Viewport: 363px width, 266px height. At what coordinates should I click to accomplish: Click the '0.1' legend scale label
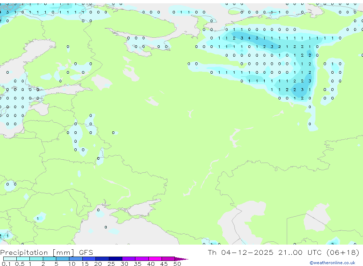click(x=6, y=264)
